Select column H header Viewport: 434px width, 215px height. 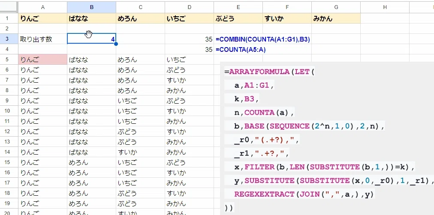coord(385,7)
